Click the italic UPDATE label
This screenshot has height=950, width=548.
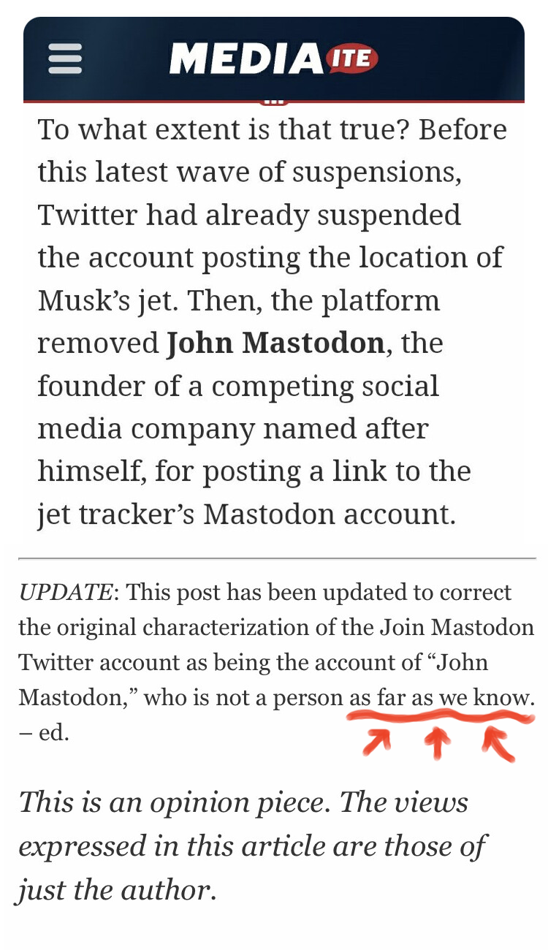66,592
